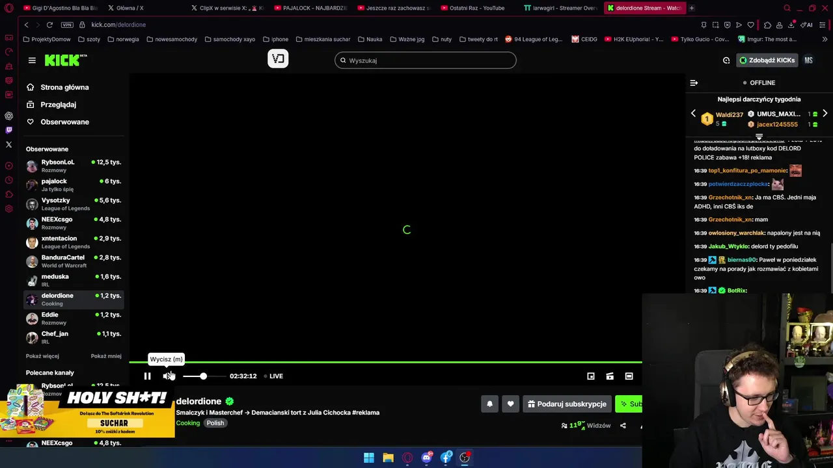
Task: Switch to PAJALOCK YouTube tab
Action: point(312,8)
